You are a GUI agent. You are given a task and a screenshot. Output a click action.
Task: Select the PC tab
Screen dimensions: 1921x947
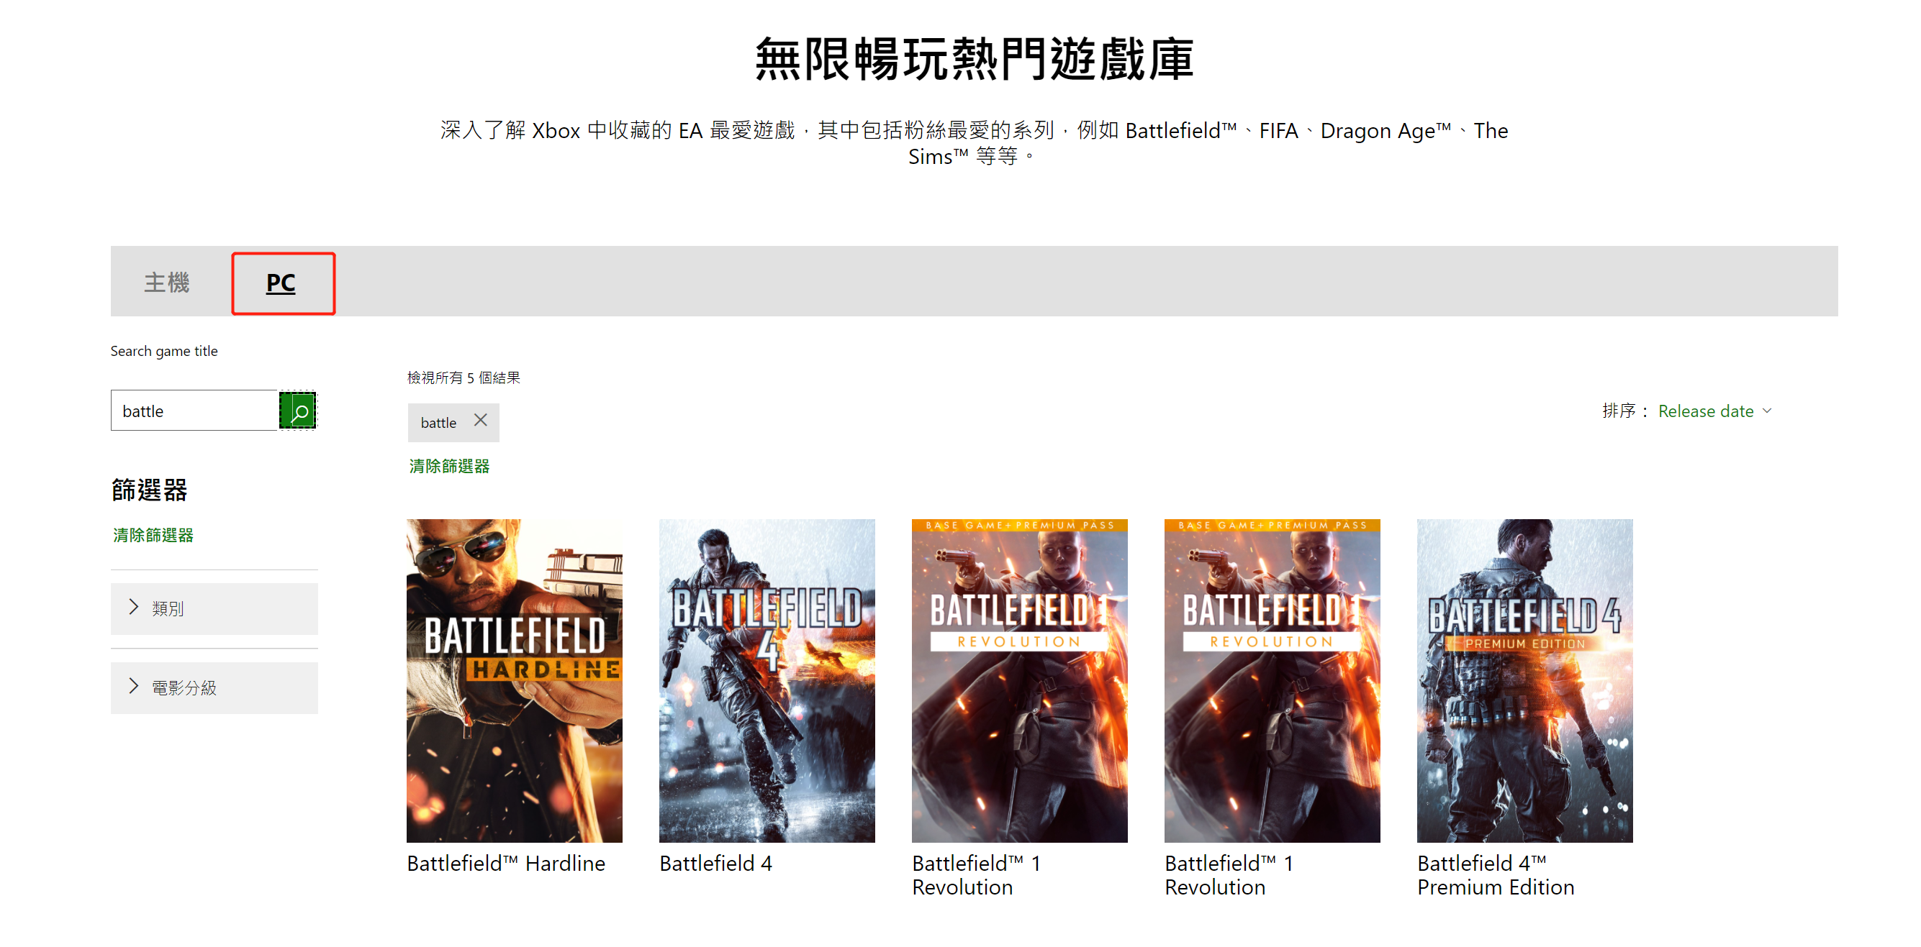[281, 283]
